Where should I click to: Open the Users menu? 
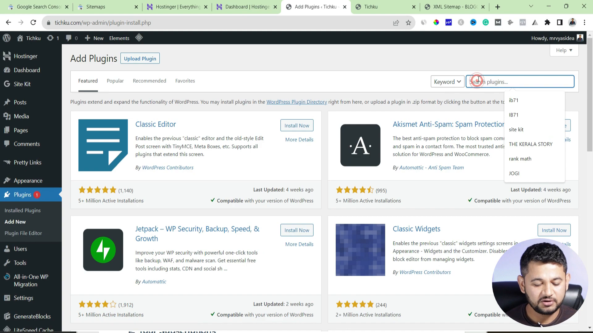click(x=31, y=249)
